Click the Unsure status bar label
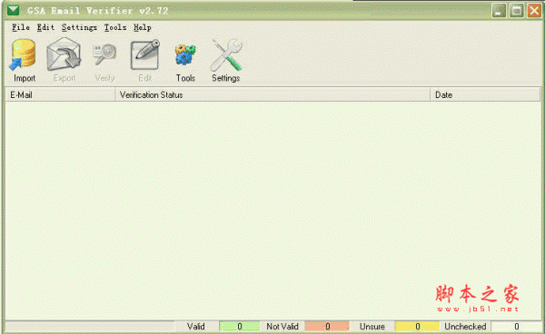Screen dimensions: 545x334 [372, 327]
